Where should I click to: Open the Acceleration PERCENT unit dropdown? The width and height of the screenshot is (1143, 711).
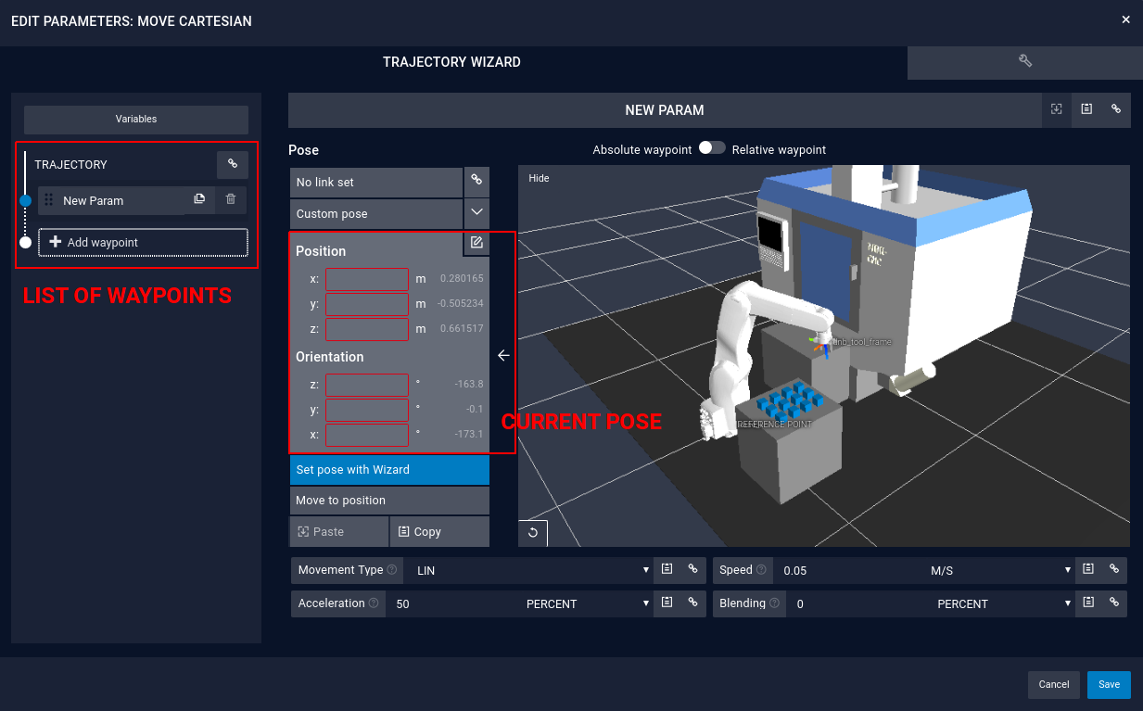(x=588, y=603)
